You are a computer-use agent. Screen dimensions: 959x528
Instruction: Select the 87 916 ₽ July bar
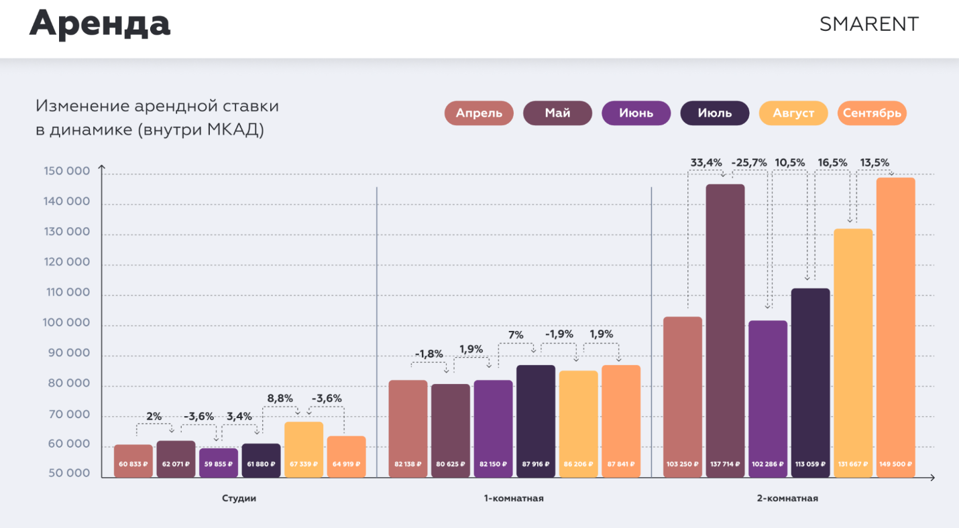click(x=535, y=421)
